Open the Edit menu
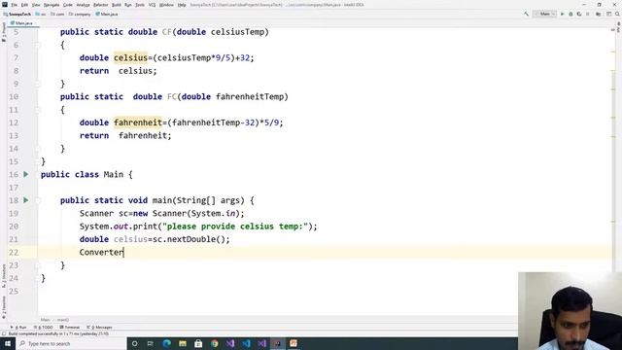This screenshot has width=622, height=350. coord(24,5)
